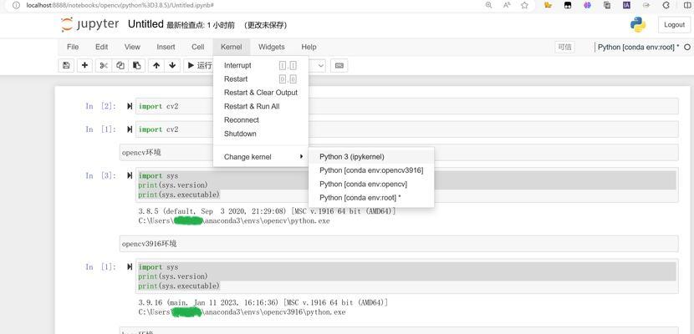Click the run-cell icon beside In [3] cell
The image size is (694, 334).
tap(130, 175)
